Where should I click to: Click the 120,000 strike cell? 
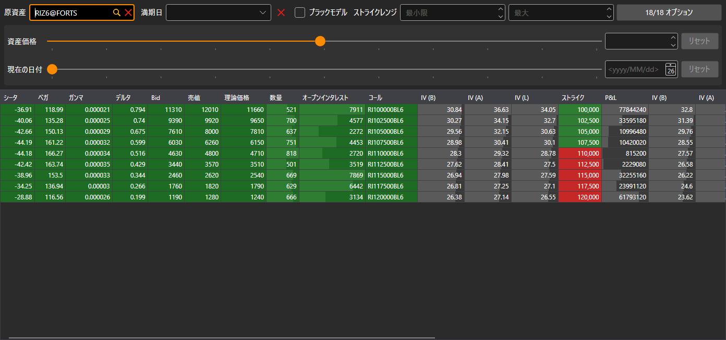[580, 197]
